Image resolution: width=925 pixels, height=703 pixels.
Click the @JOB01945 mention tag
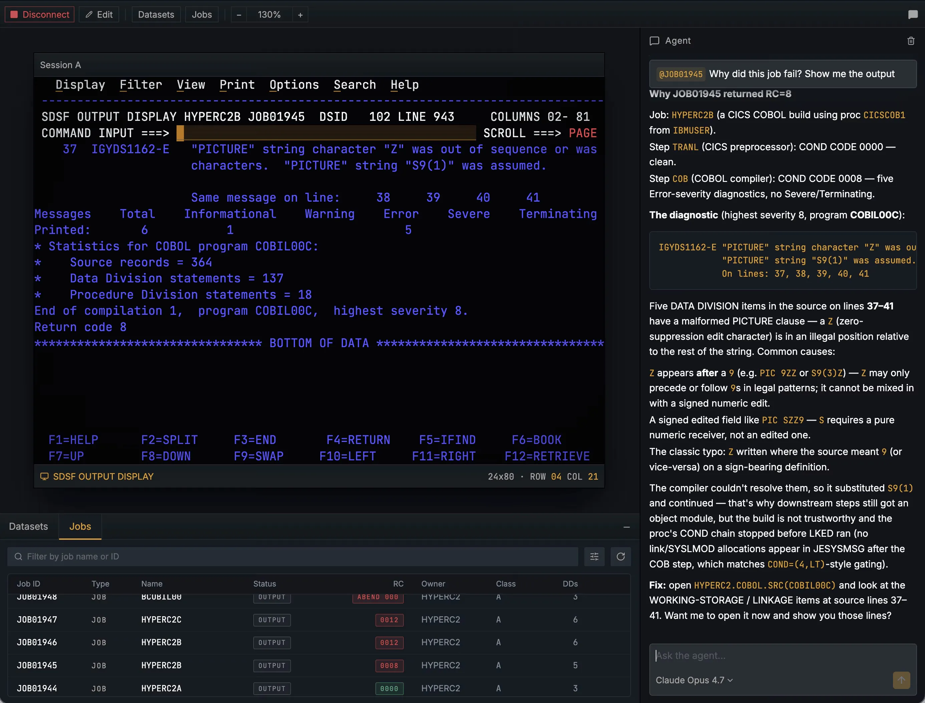click(680, 74)
